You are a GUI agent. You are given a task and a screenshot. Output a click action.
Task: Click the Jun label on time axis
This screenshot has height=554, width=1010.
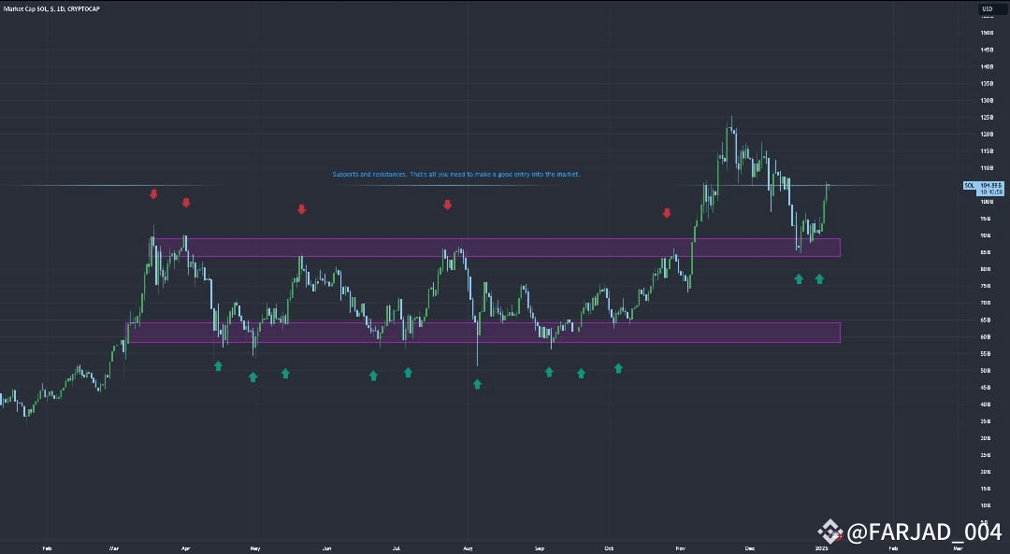pos(326,548)
